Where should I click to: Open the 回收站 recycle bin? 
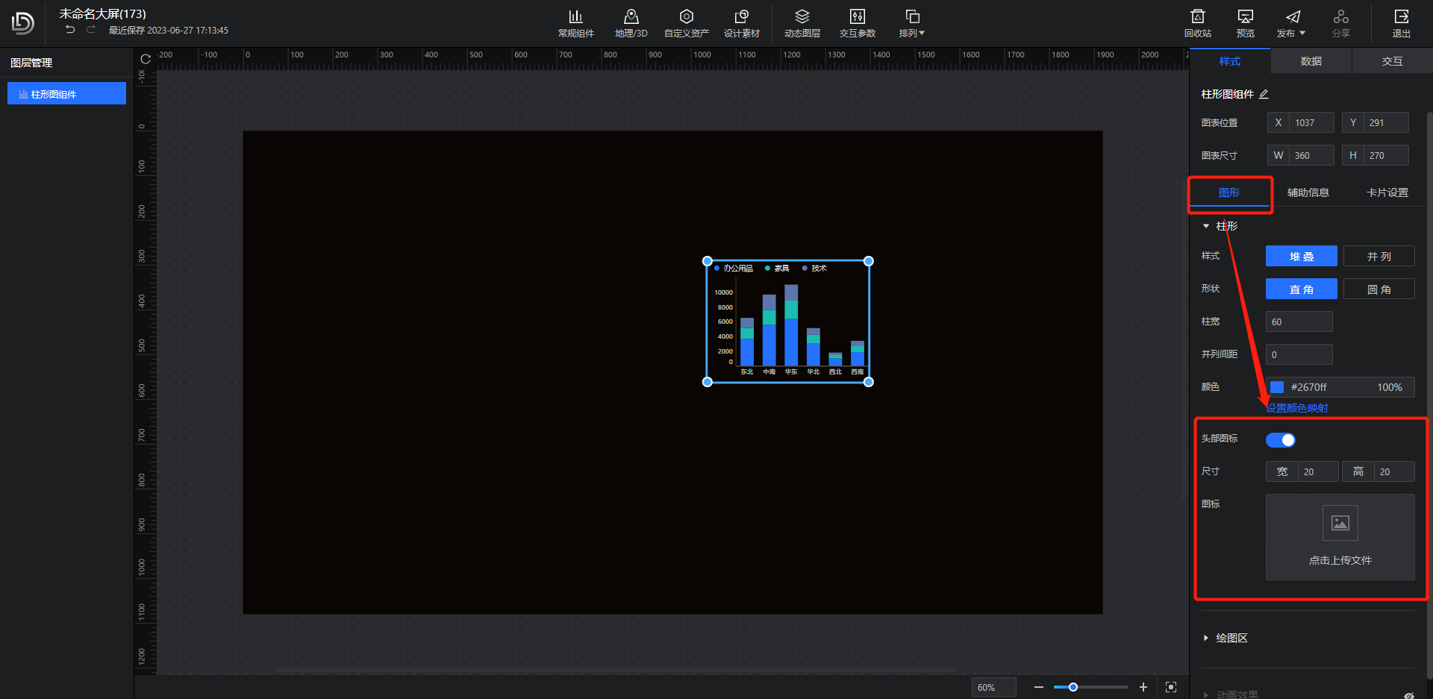(x=1197, y=23)
